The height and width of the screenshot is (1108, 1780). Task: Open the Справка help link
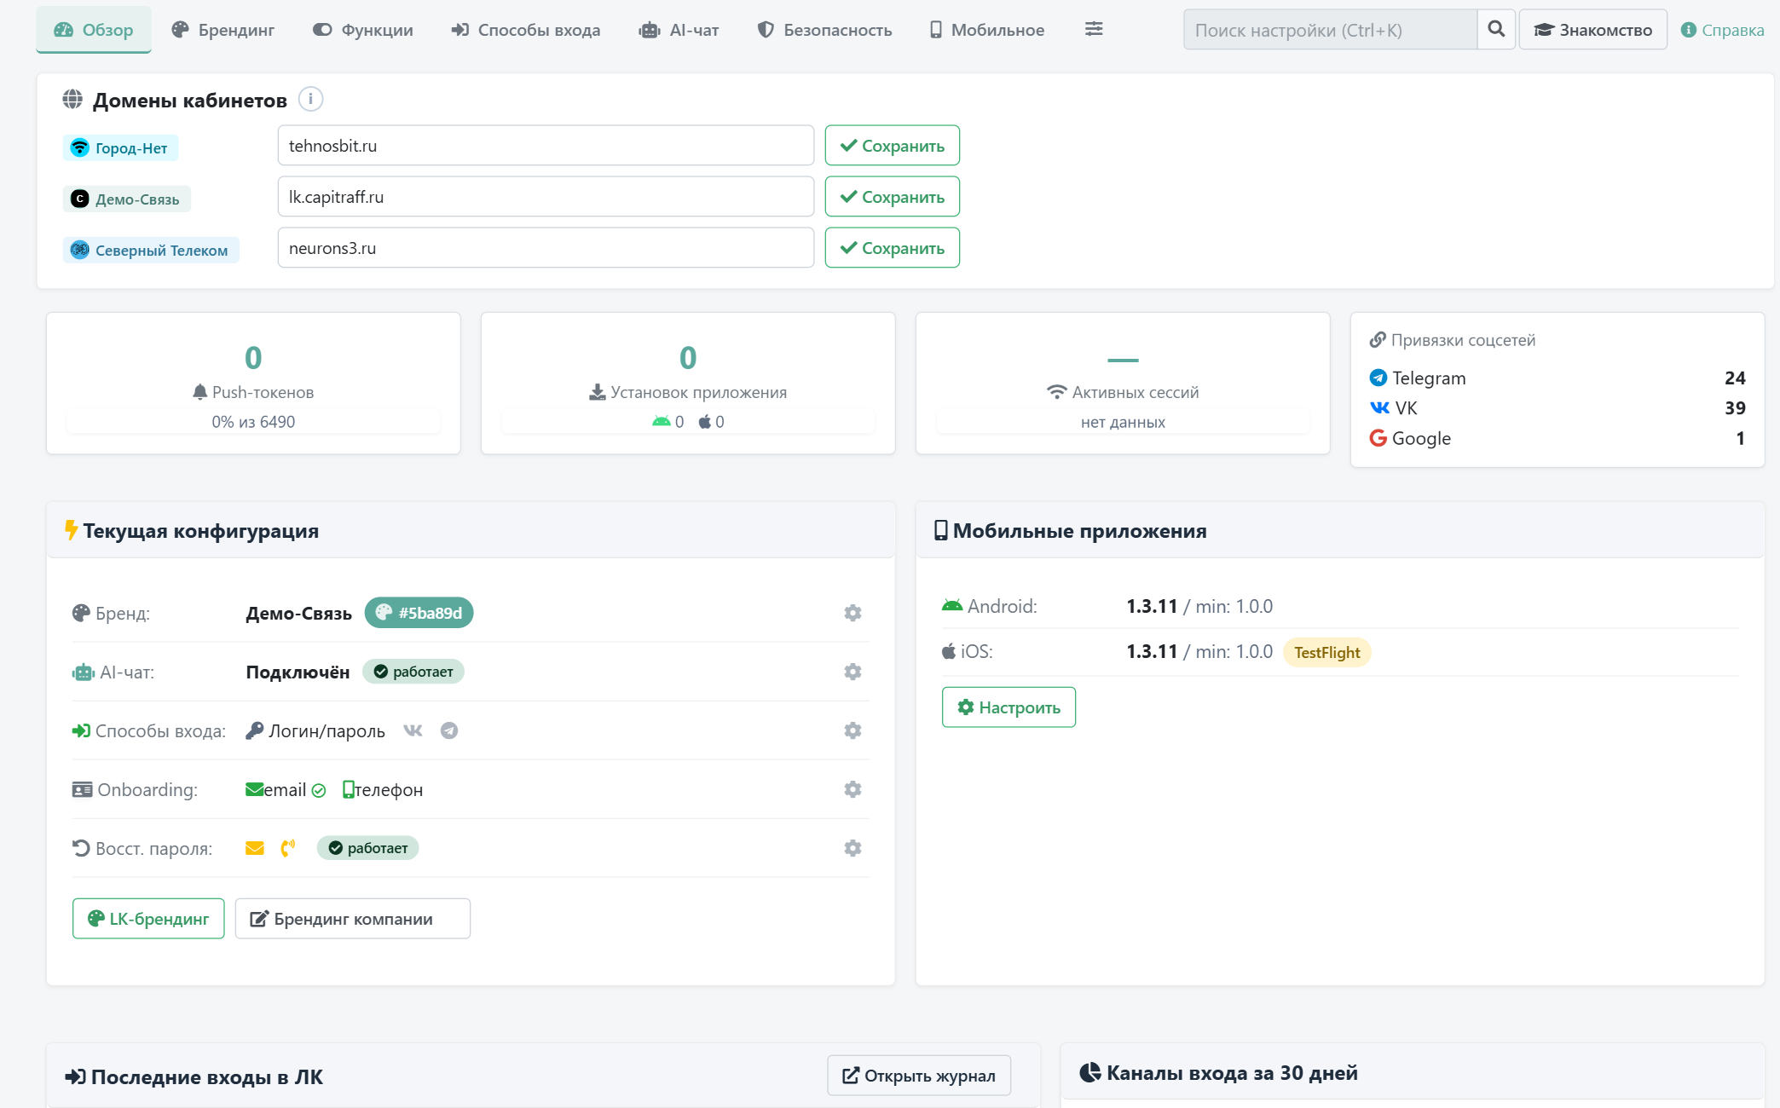1722,30
